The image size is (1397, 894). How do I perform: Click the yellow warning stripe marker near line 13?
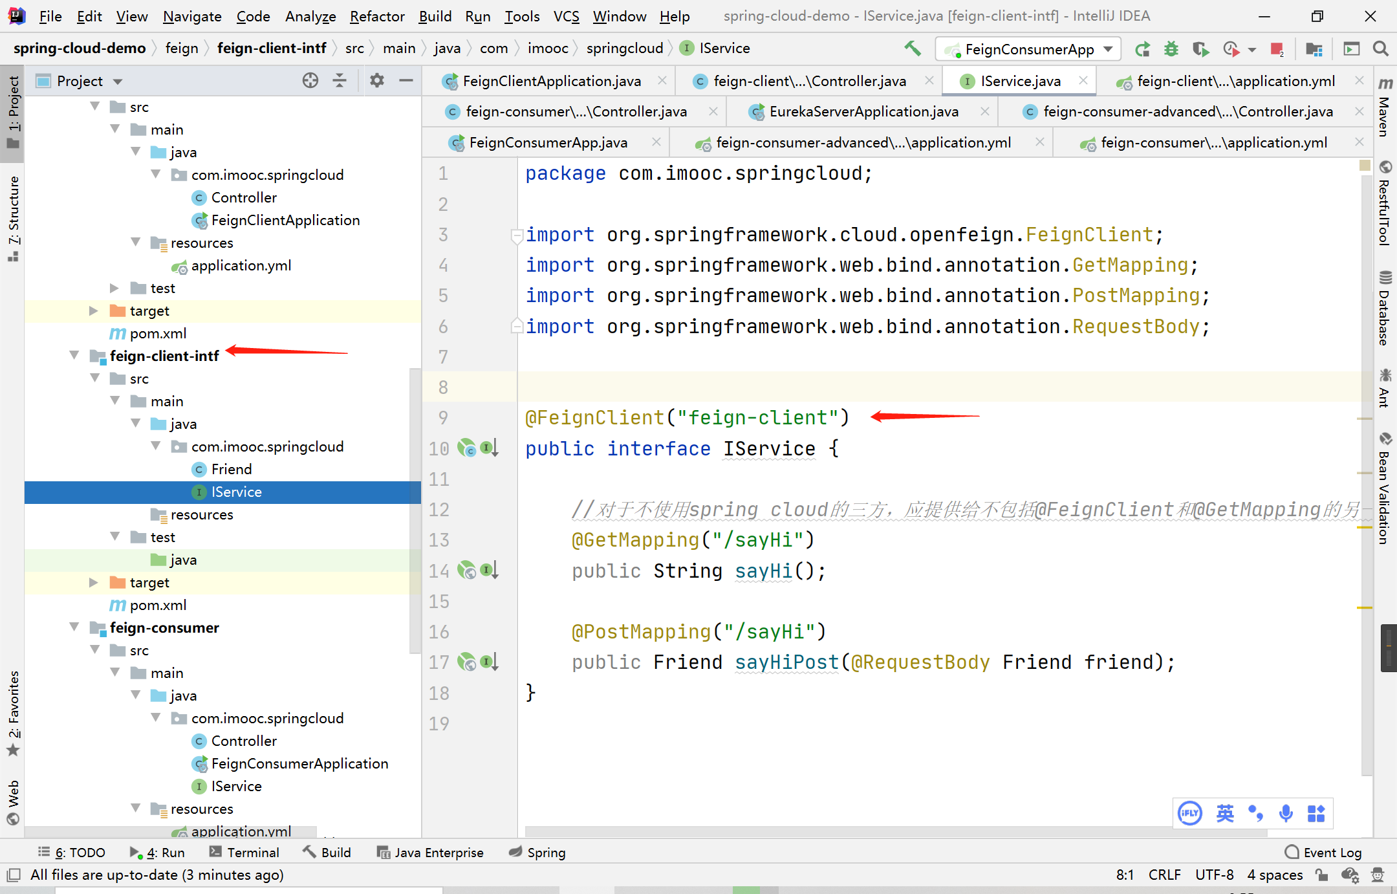[x=1365, y=527]
